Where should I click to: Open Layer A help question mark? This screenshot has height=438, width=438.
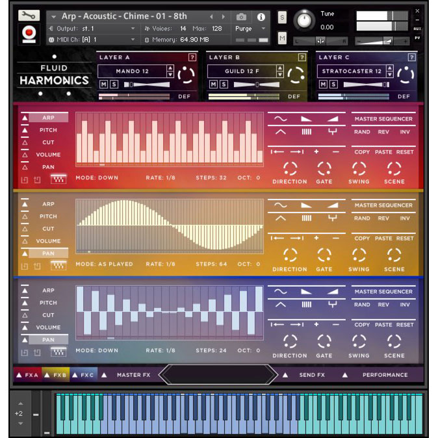coord(192,58)
